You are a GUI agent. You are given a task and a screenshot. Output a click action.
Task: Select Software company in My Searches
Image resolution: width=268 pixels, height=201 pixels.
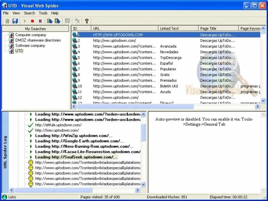30,46
